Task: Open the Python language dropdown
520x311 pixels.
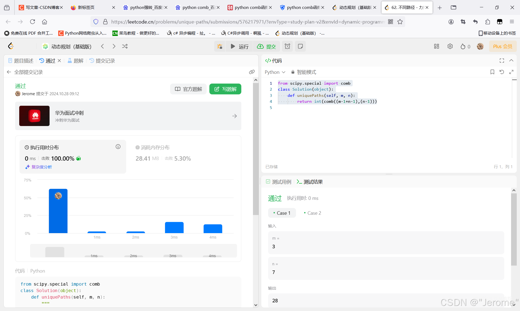Action: [x=275, y=72]
